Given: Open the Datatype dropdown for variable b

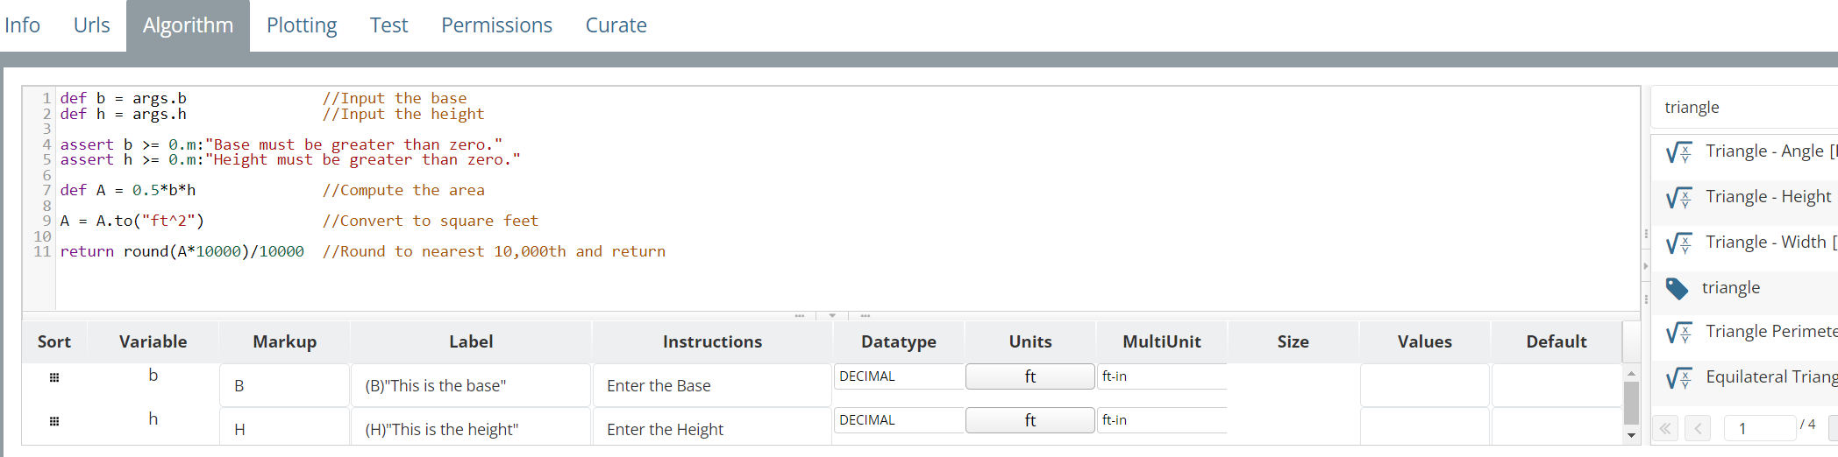Looking at the screenshot, I should (x=898, y=376).
